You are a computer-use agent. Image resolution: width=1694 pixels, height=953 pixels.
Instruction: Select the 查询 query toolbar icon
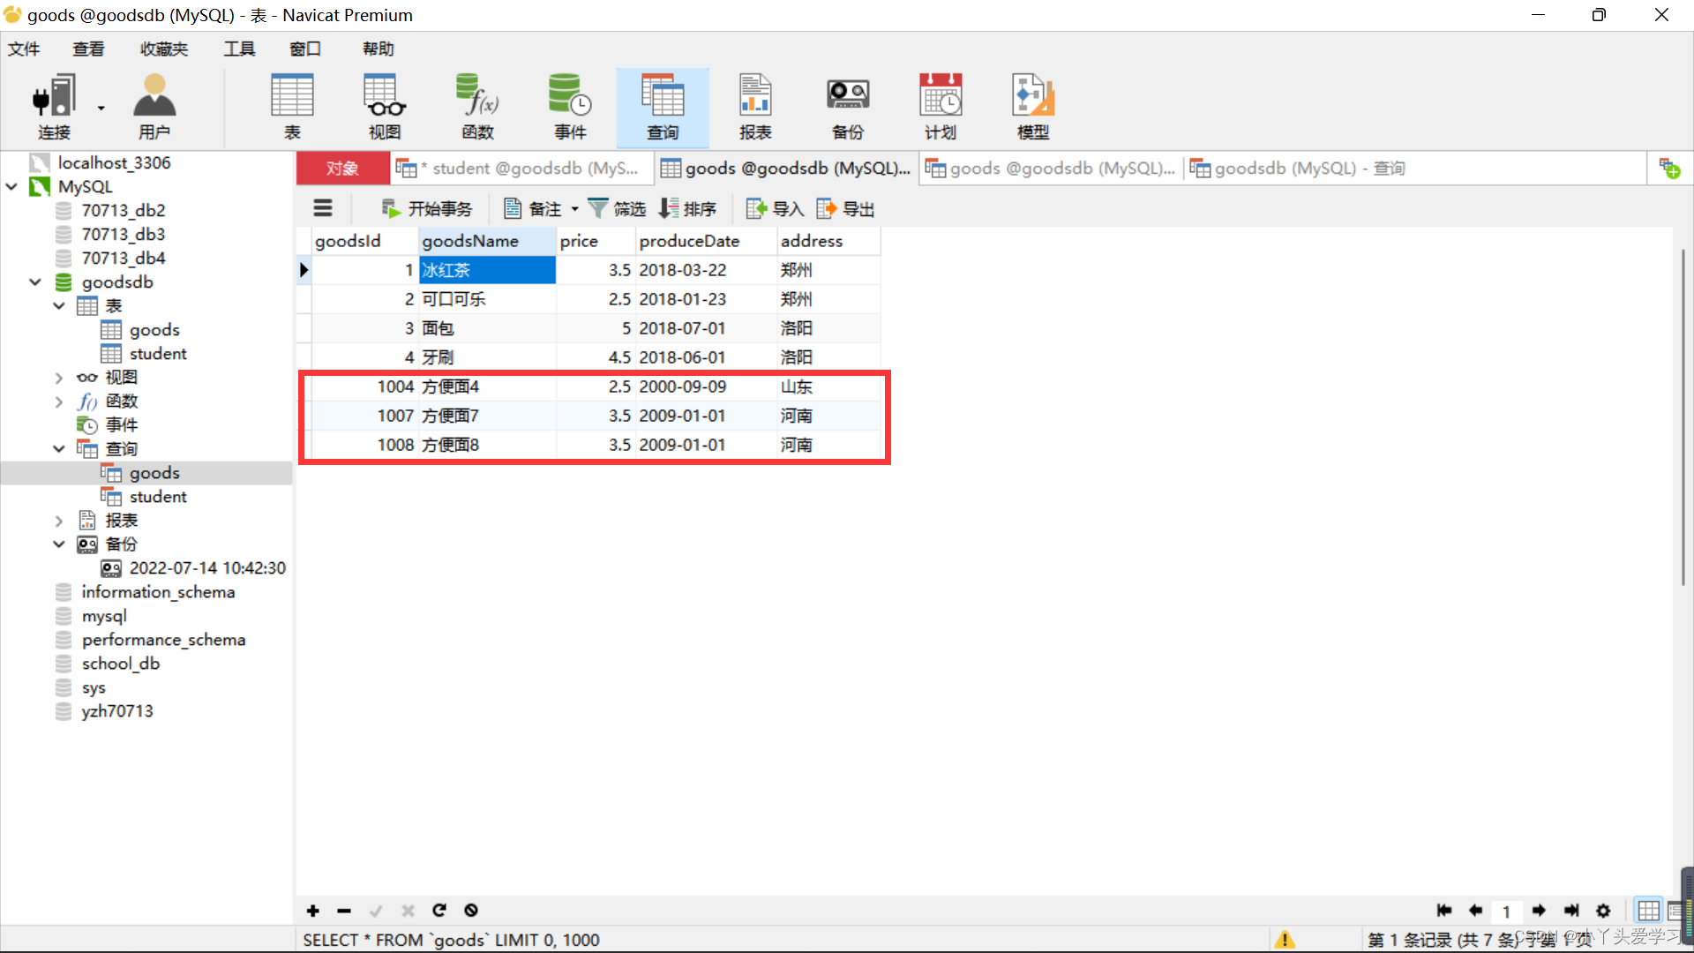pyautogui.click(x=663, y=108)
